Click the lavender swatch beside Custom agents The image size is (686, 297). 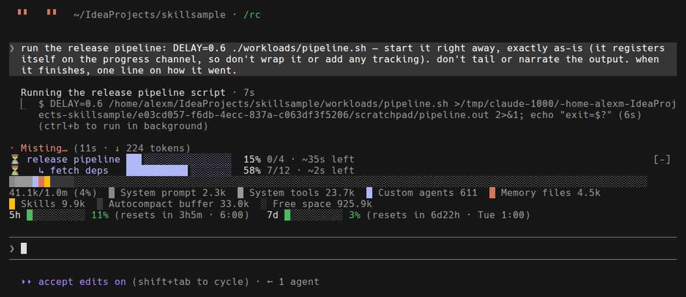[369, 192]
